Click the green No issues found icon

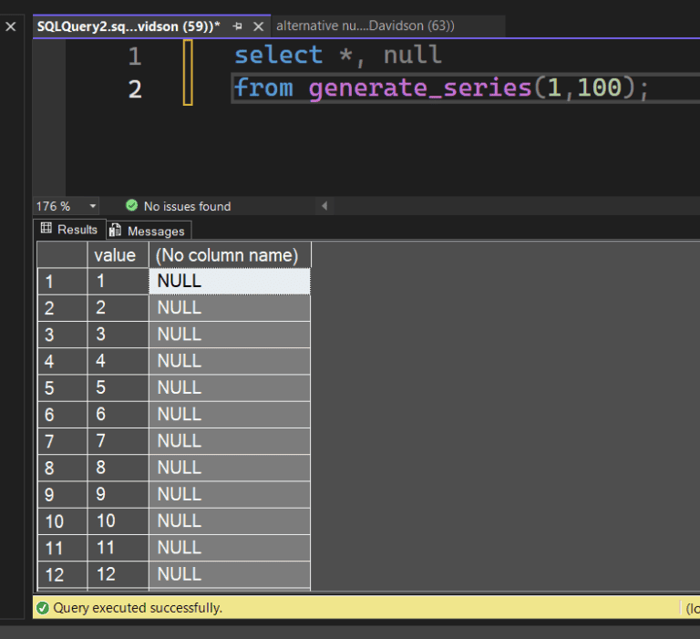click(x=131, y=206)
